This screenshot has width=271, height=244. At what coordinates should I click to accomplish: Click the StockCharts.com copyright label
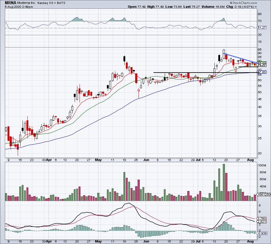(243, 3)
